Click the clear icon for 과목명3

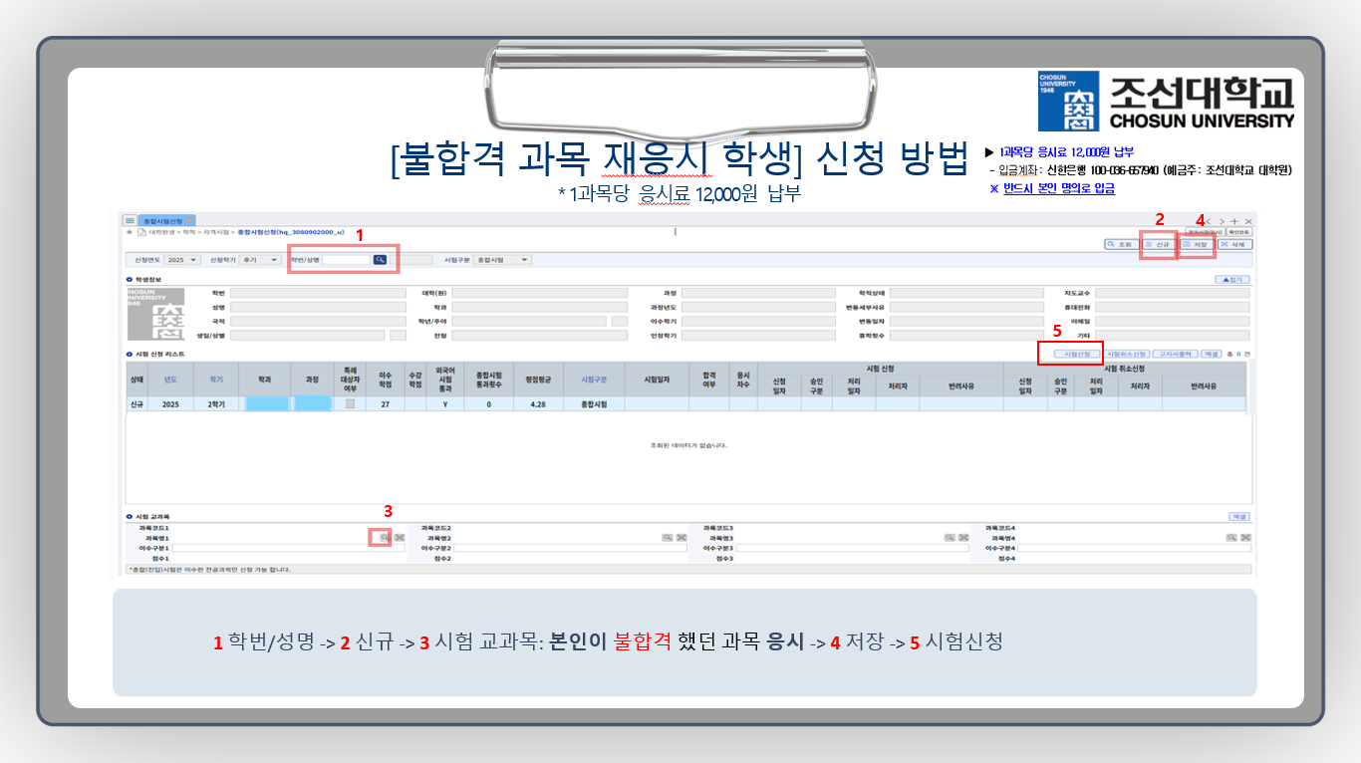click(963, 538)
